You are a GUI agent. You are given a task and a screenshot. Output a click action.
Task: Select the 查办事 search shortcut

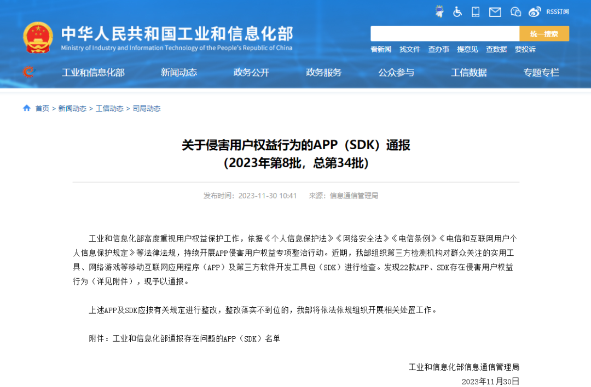(438, 49)
